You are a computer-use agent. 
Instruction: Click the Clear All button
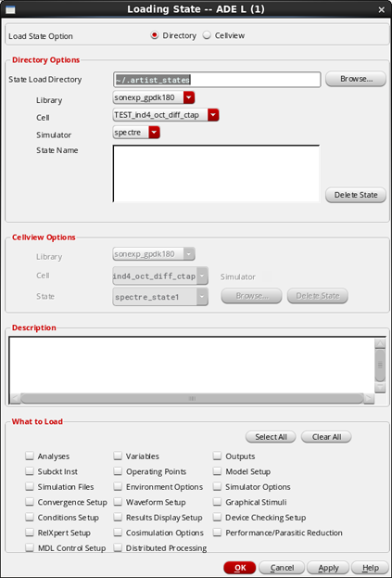point(326,437)
